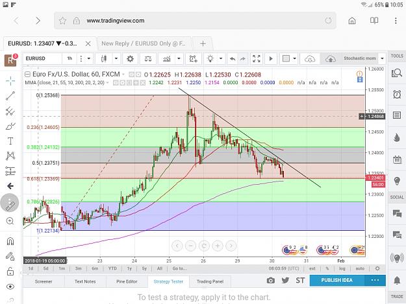The image size is (406, 304).
Task: Switch to New Reply browser tab
Action: tap(144, 43)
